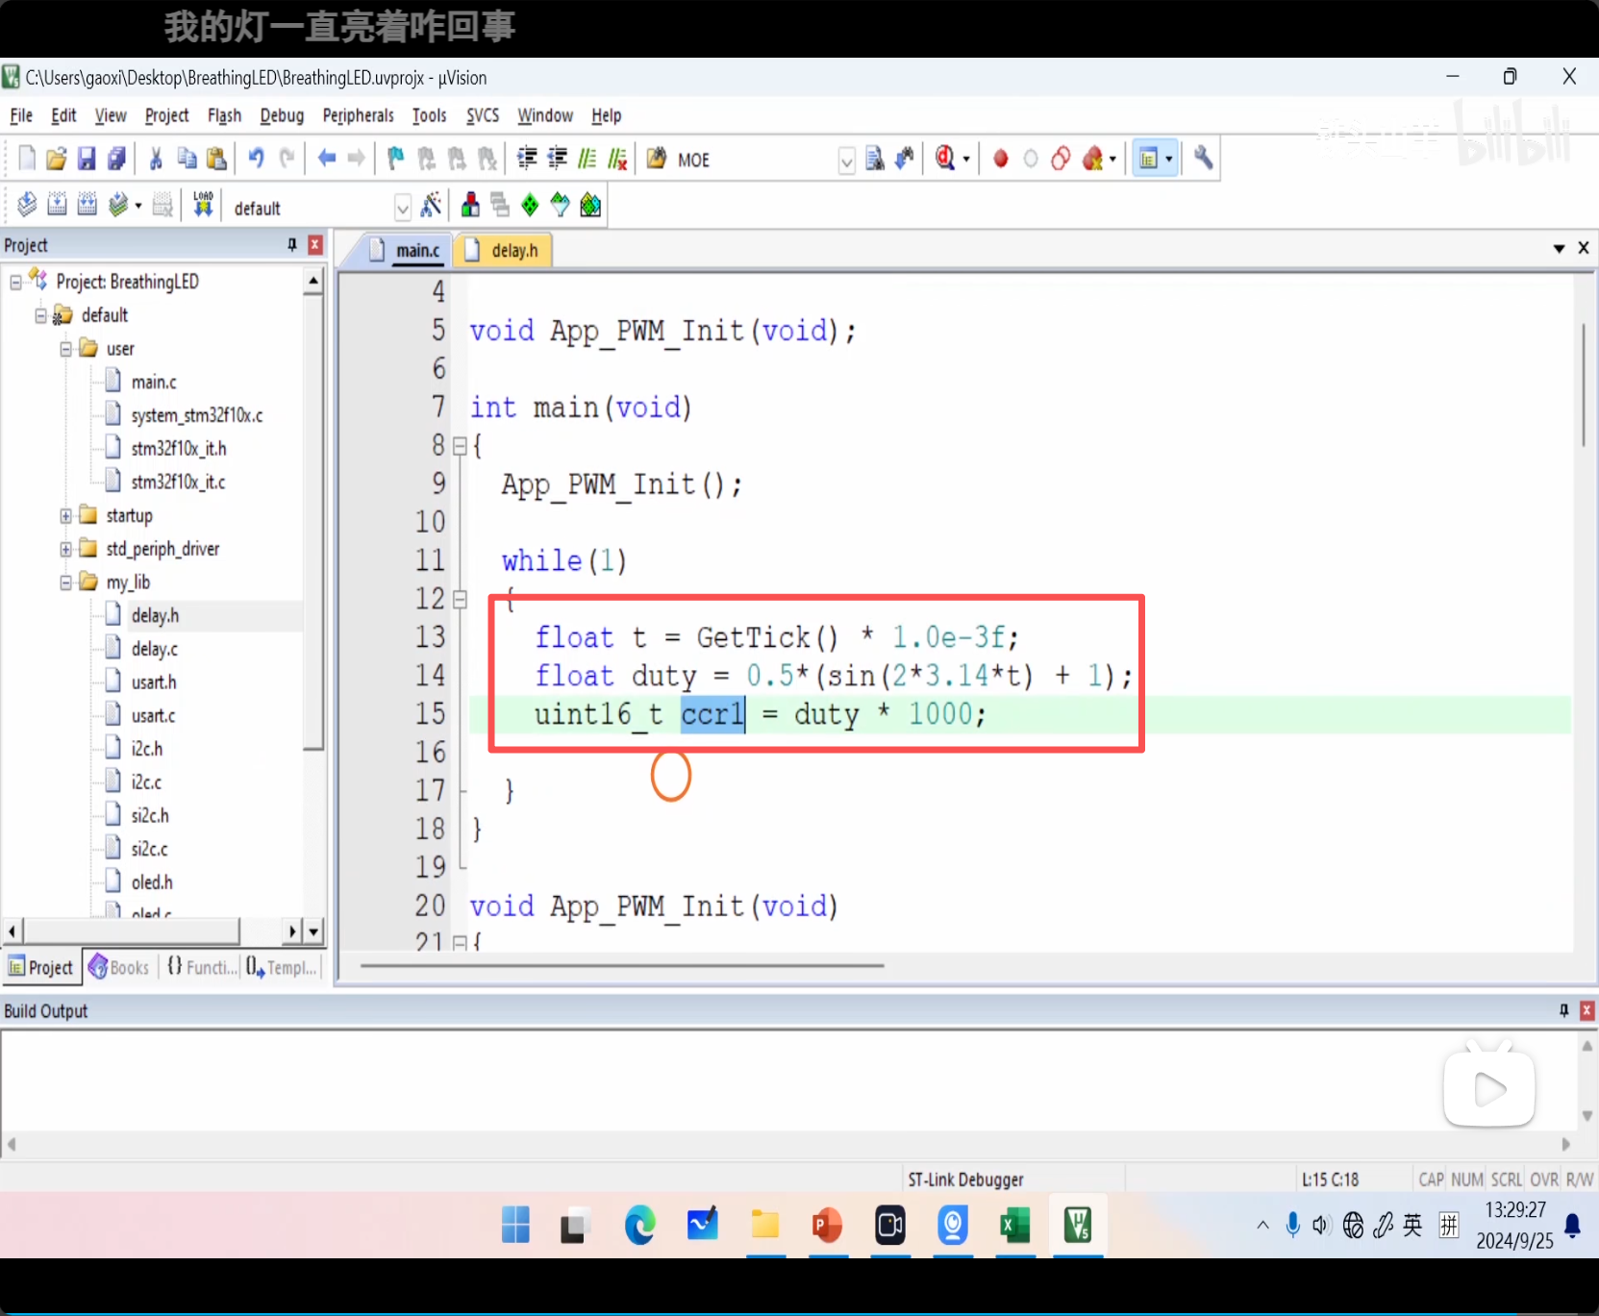Navigate backwards with blue left arrow
Viewport: 1599px width, 1316px height.
coord(327,159)
